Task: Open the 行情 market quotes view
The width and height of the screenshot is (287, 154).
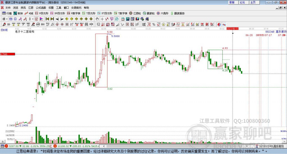Action: [x=7, y=13]
